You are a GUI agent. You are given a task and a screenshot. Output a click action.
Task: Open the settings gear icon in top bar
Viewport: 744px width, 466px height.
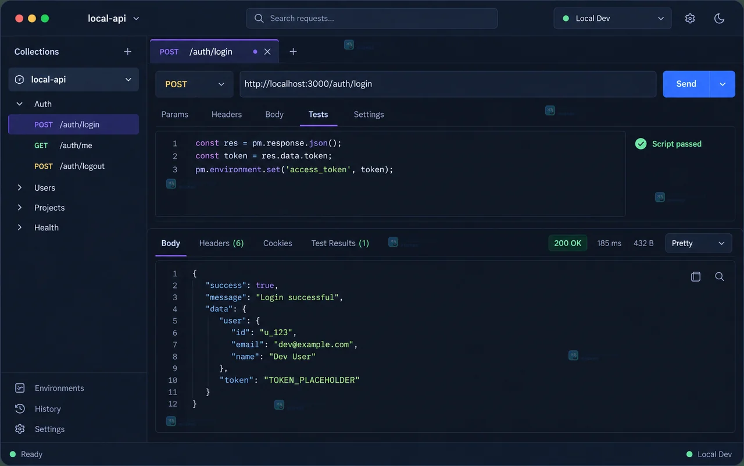point(690,19)
